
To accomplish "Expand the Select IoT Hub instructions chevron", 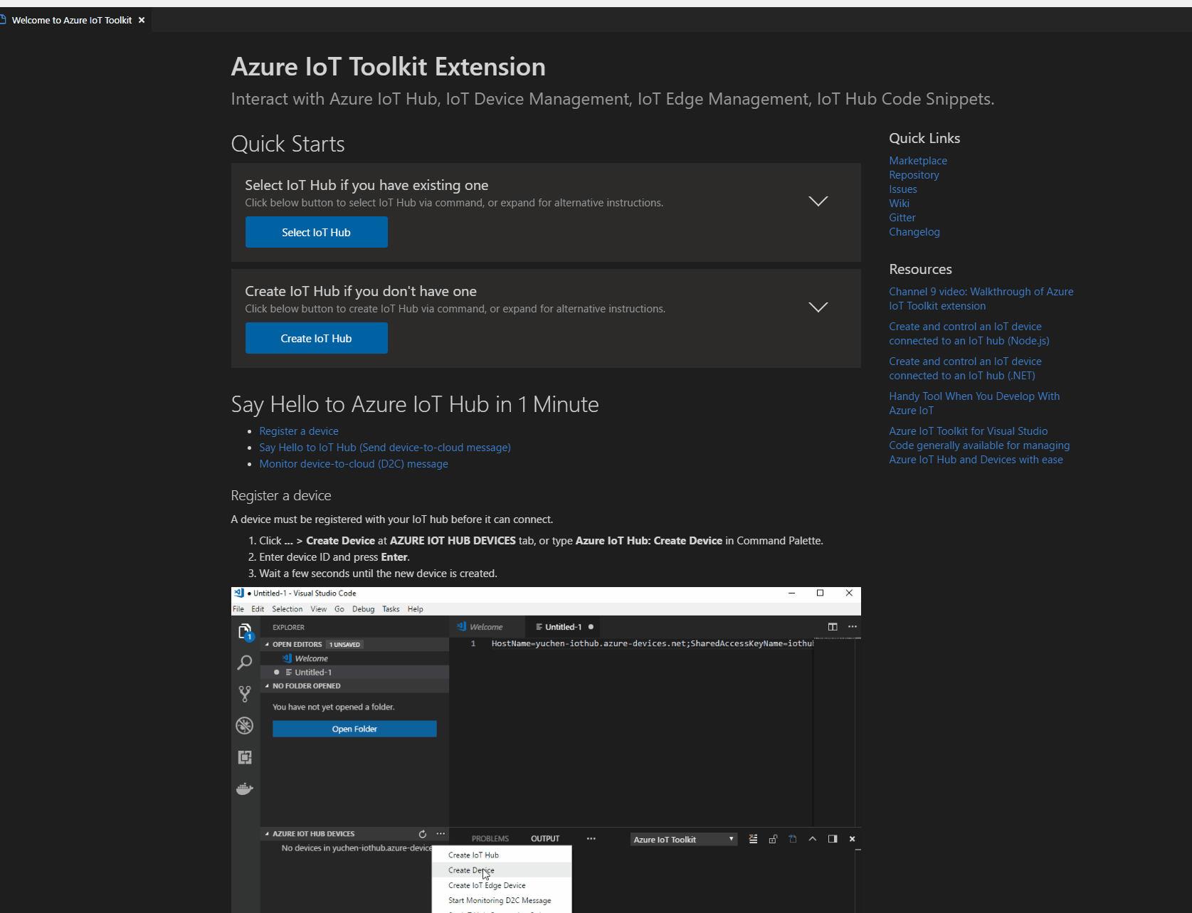I will (x=818, y=201).
